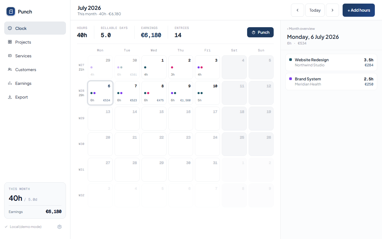This screenshot has height=239, width=382.
Task: Click the Today button
Action: (315, 10)
